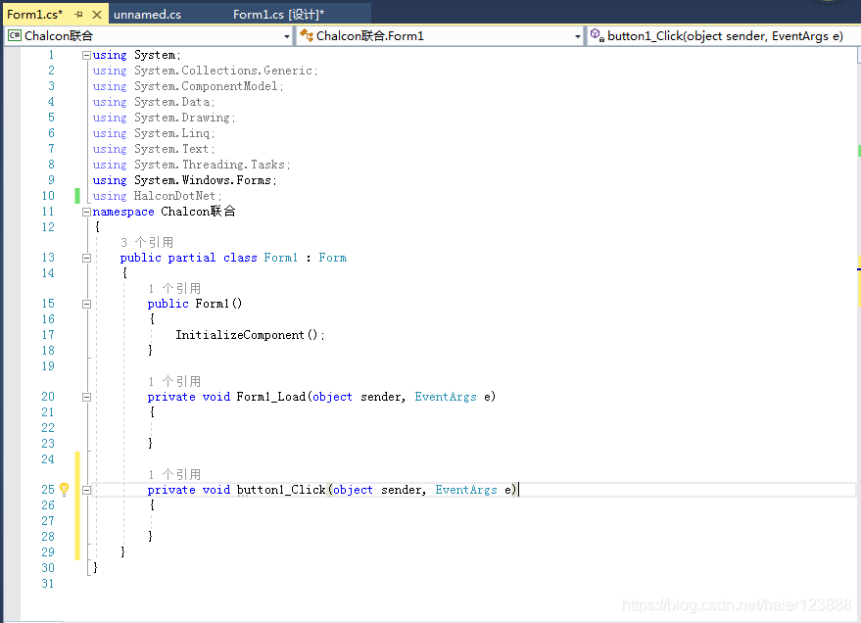Open '1 个引用' above Form1_Load

pos(174,381)
